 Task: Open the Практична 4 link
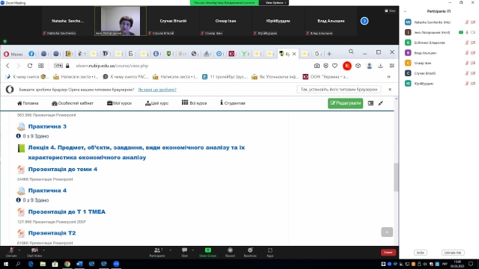[47, 191]
